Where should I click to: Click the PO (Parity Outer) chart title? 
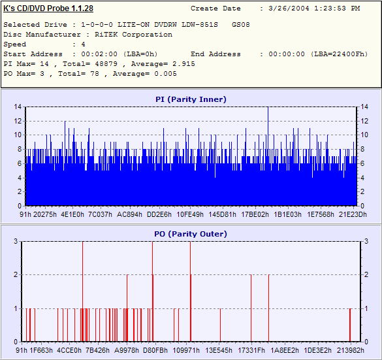[x=191, y=234]
